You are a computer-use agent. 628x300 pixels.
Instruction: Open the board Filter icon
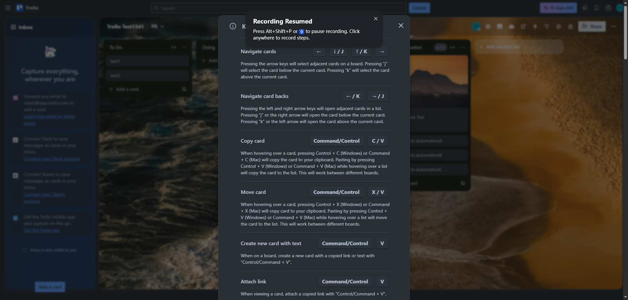point(547,26)
